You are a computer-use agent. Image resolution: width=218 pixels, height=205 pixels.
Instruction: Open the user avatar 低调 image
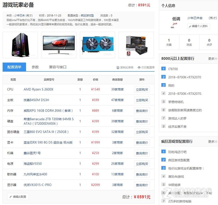pos(176,22)
